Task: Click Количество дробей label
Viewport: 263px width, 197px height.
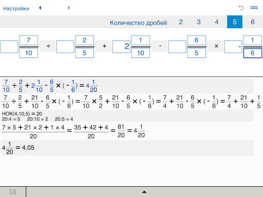Action: (138, 23)
